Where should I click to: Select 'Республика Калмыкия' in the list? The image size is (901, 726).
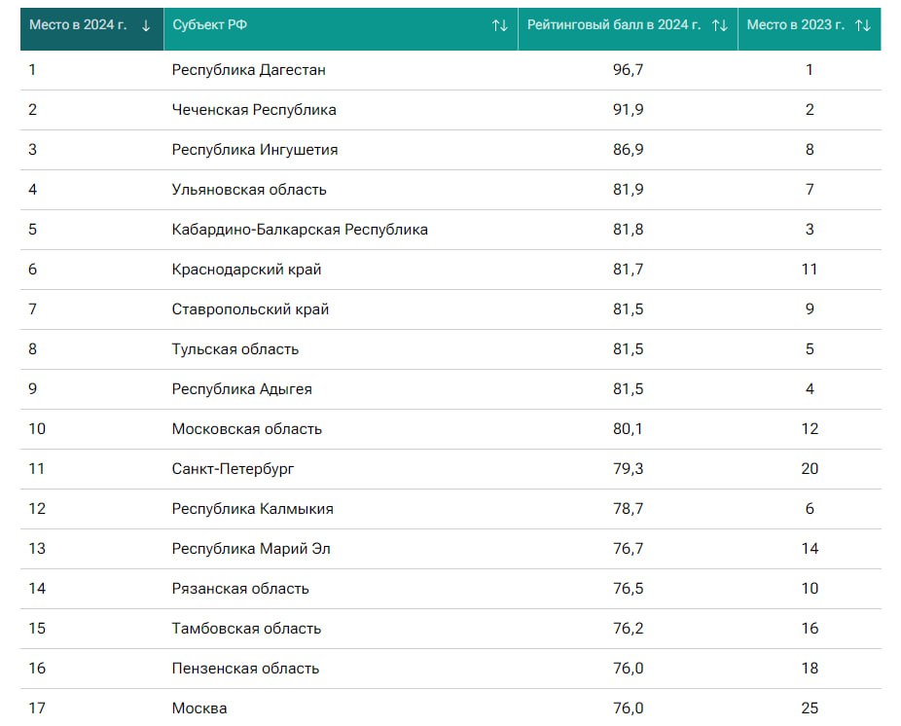point(252,509)
